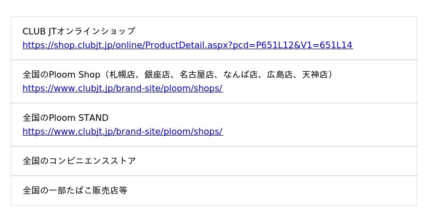Image resolution: width=438 pixels, height=222 pixels.
Task: Click the word STAND in third row
Action: click(x=94, y=118)
